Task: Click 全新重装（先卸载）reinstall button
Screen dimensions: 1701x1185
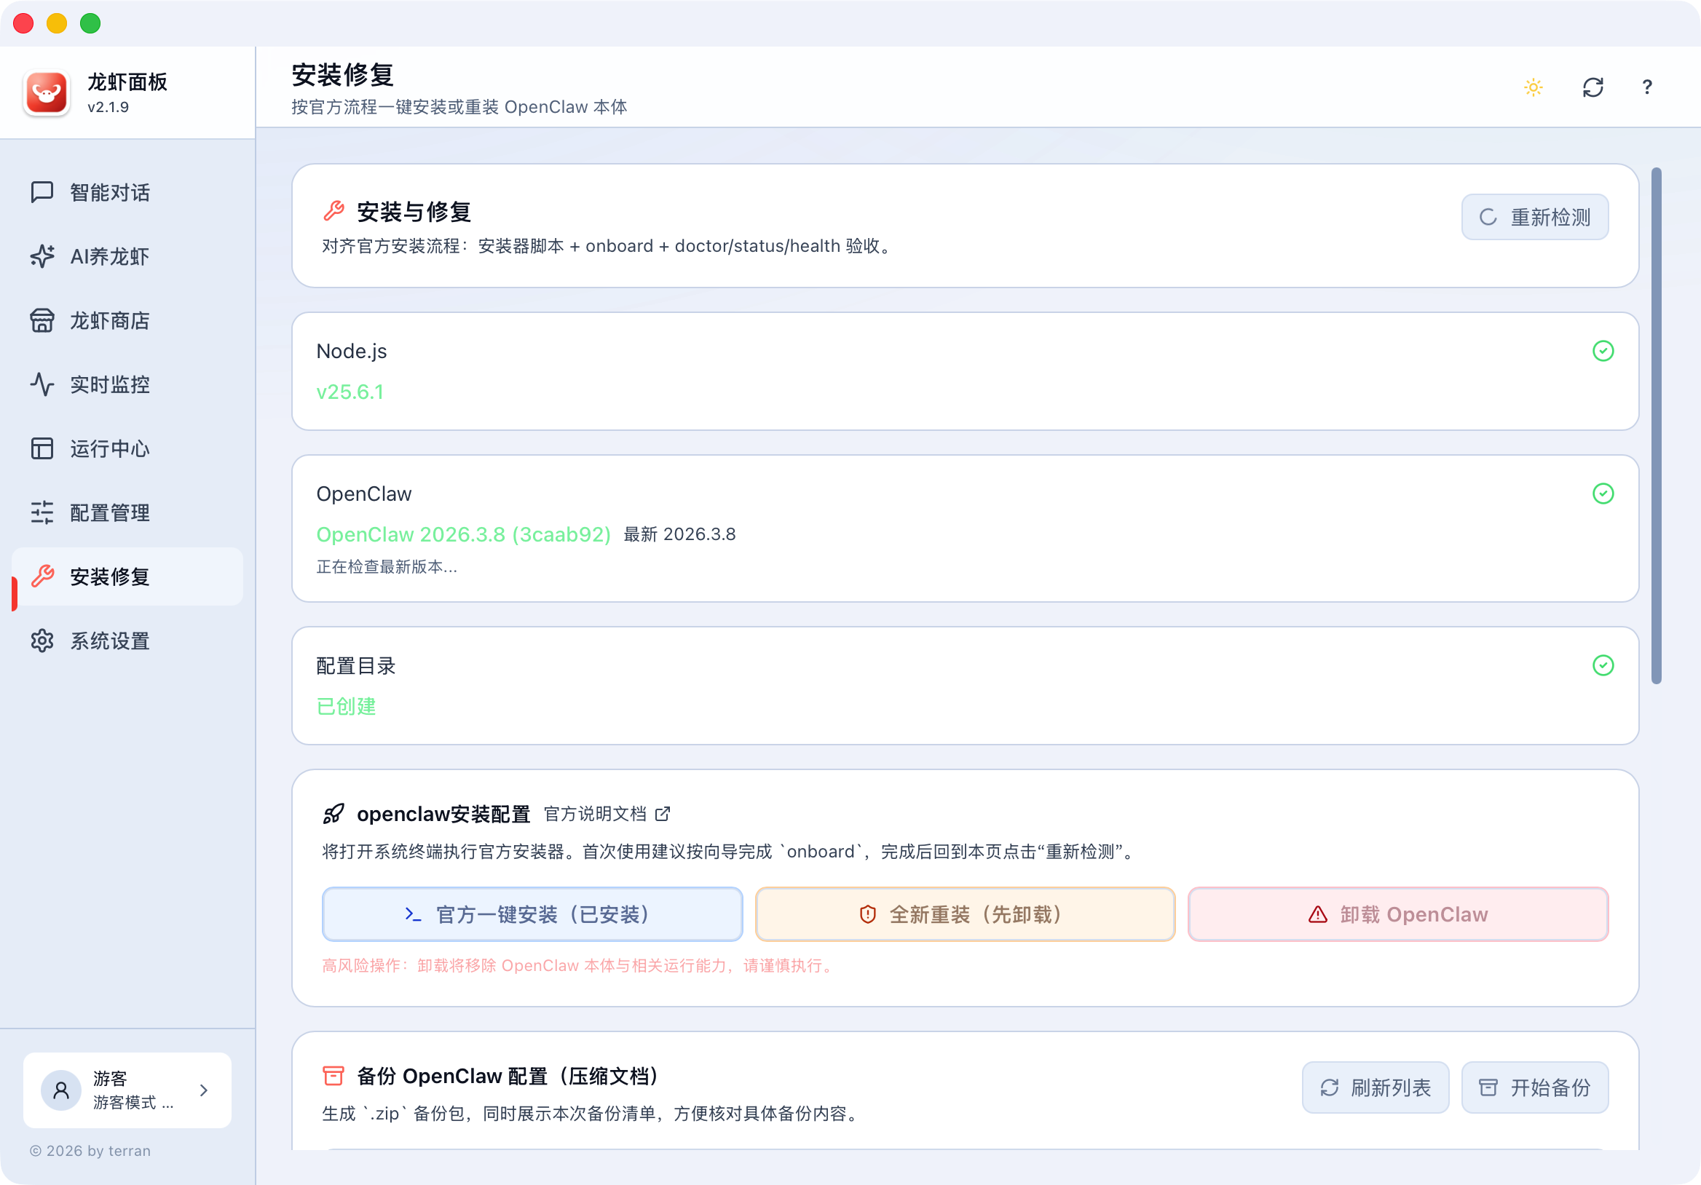Action: tap(964, 914)
